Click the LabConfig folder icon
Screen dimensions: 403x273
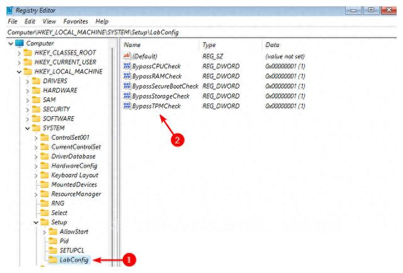pos(53,260)
